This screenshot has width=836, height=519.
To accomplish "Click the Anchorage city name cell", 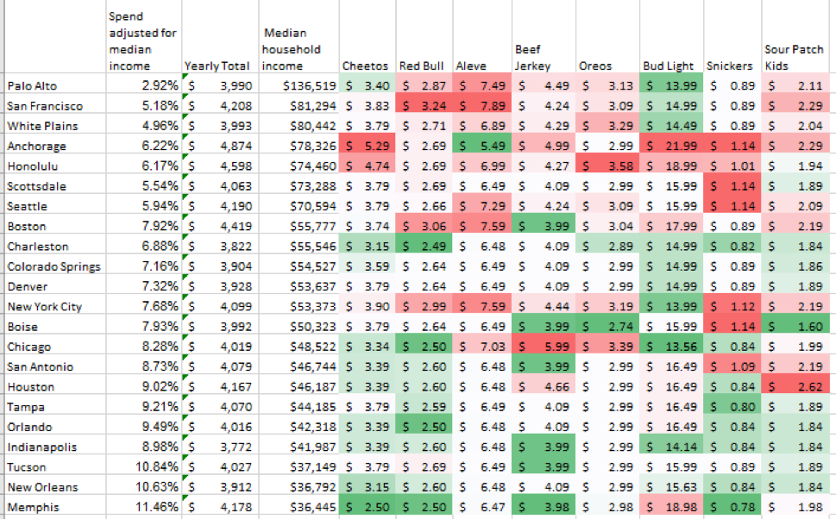I will point(55,146).
